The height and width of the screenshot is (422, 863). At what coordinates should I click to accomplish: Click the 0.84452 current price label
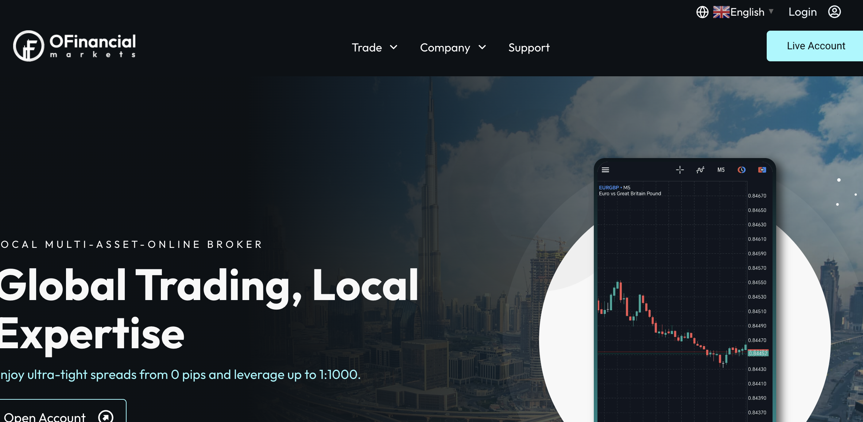coord(758,353)
